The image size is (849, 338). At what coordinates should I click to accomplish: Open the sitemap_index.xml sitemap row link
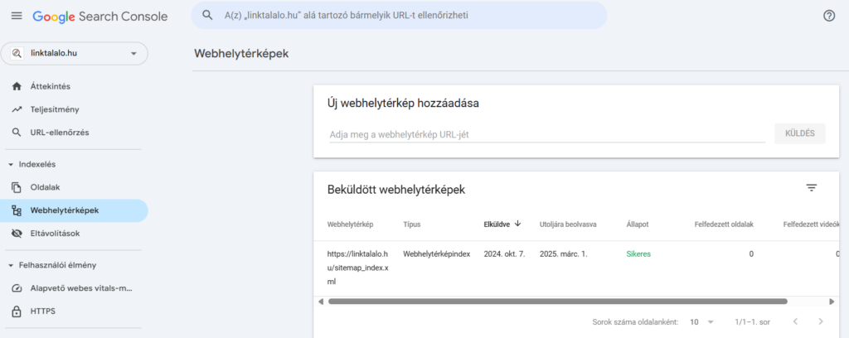(x=358, y=268)
